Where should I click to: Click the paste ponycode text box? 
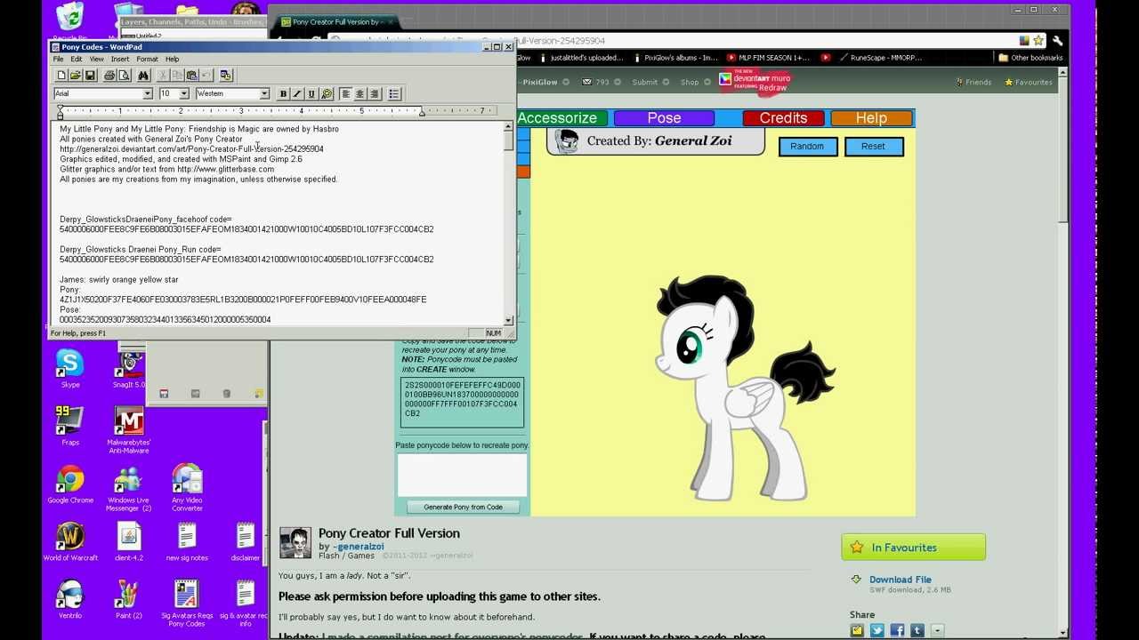tap(462, 475)
